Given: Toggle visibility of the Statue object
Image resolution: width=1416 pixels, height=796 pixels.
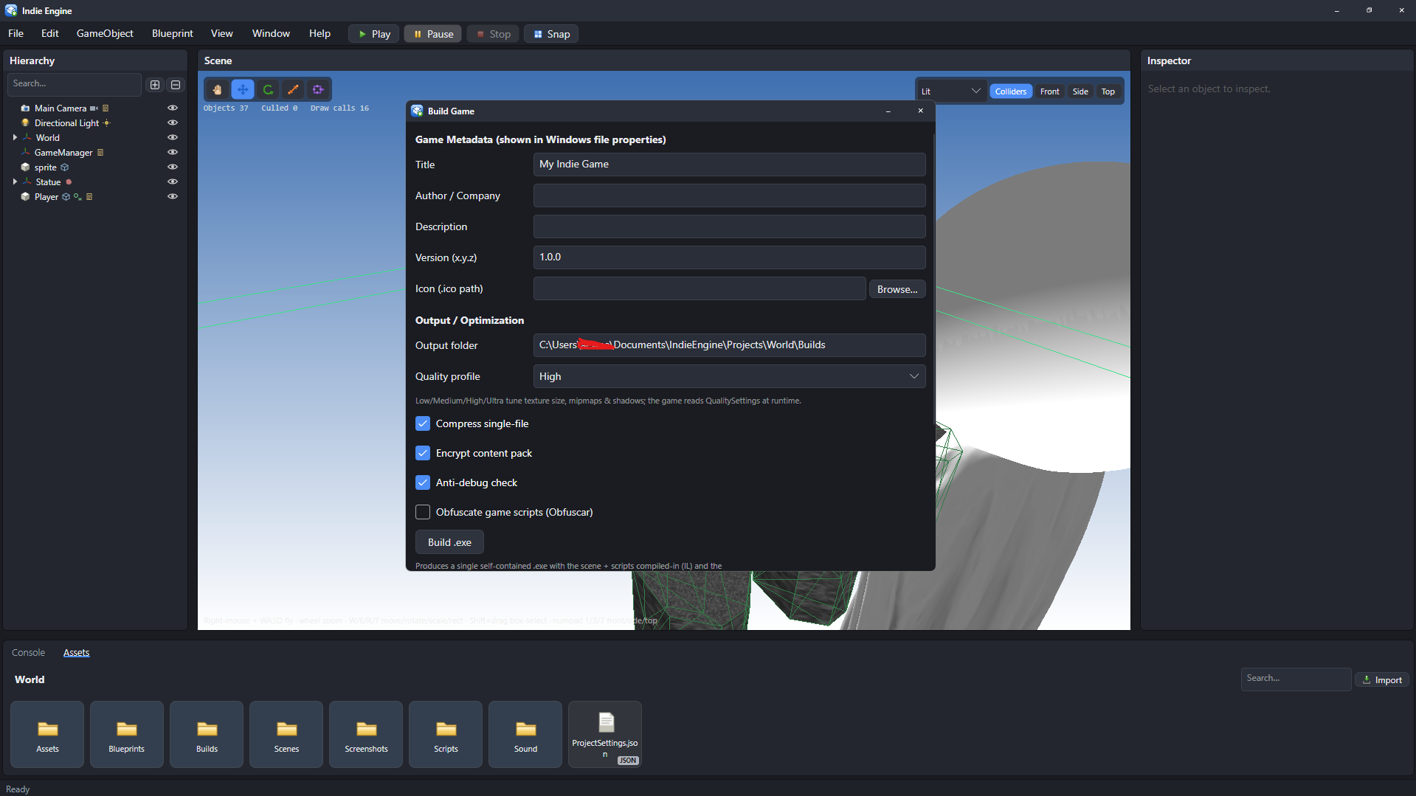Looking at the screenshot, I should [x=173, y=182].
